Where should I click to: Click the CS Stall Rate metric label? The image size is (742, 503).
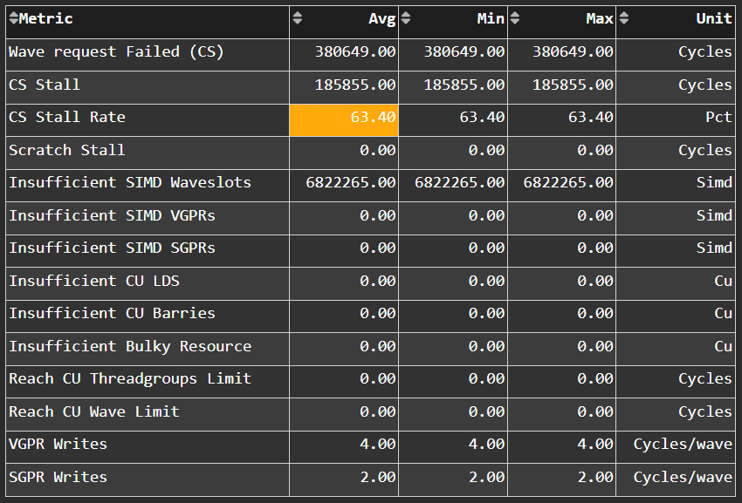[67, 118]
